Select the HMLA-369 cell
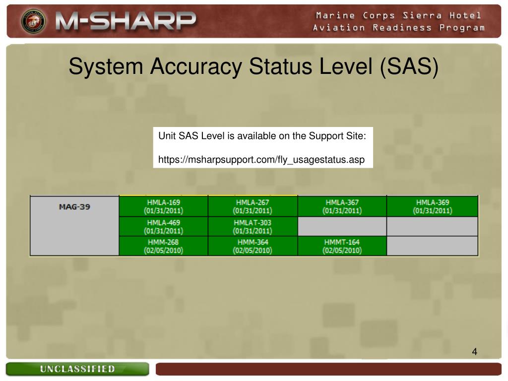 [433, 206]
